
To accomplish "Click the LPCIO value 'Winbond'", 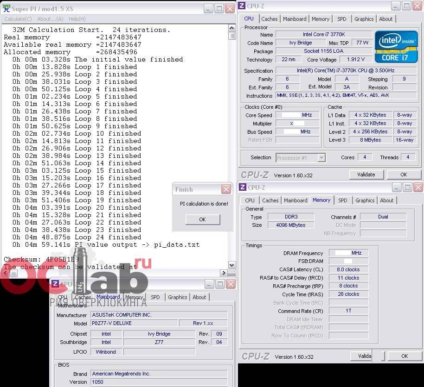I will (x=106, y=352).
